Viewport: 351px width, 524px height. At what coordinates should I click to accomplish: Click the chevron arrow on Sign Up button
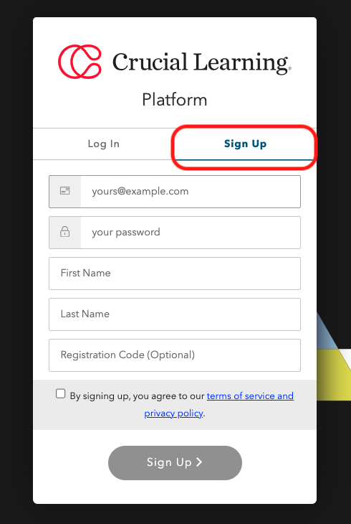click(199, 462)
